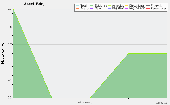Click the chart title Asami-Fairy
Viewport: 170px width, 105px height.
pos(34,4)
